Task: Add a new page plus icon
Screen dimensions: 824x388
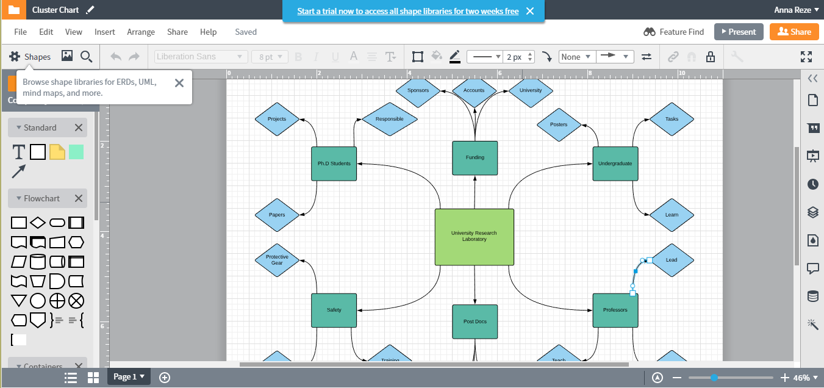Action: tap(165, 377)
